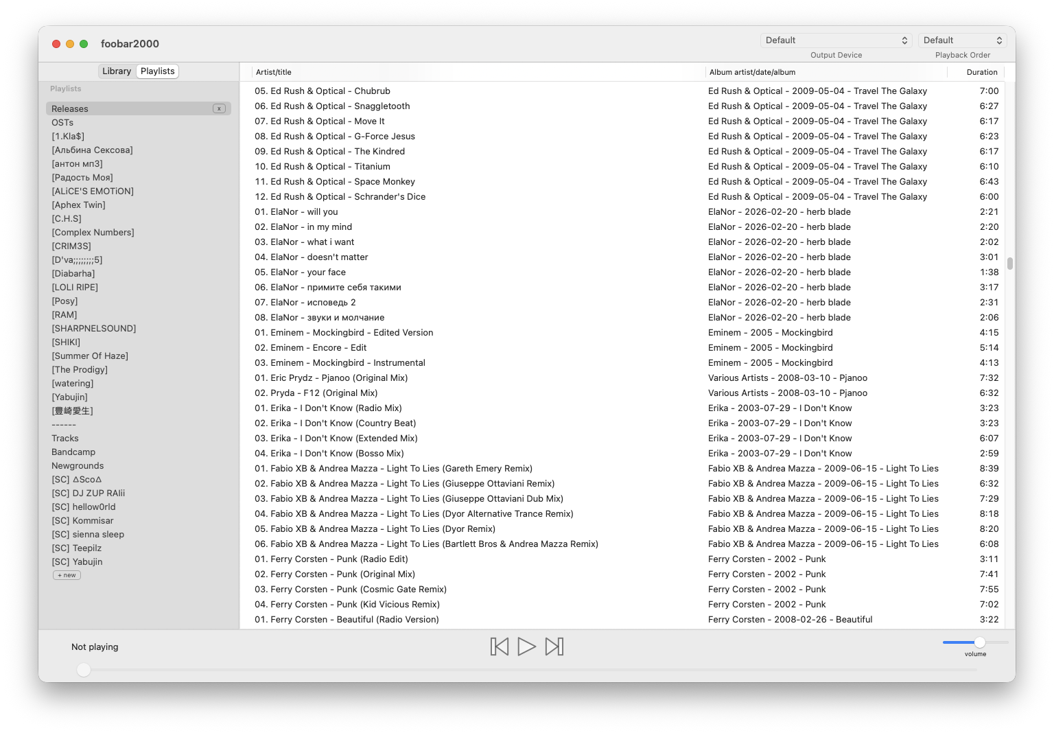The width and height of the screenshot is (1054, 733).
Task: Open the [Summer Of Haze] playlist
Action: 138,356
